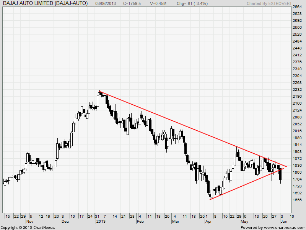This screenshot has width=306, height=230.
Task: Click the 03/06/2013 date label
Action: coord(106,3)
